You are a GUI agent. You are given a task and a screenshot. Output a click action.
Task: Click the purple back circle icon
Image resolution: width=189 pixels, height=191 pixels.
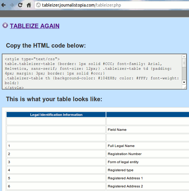[x=5, y=25]
